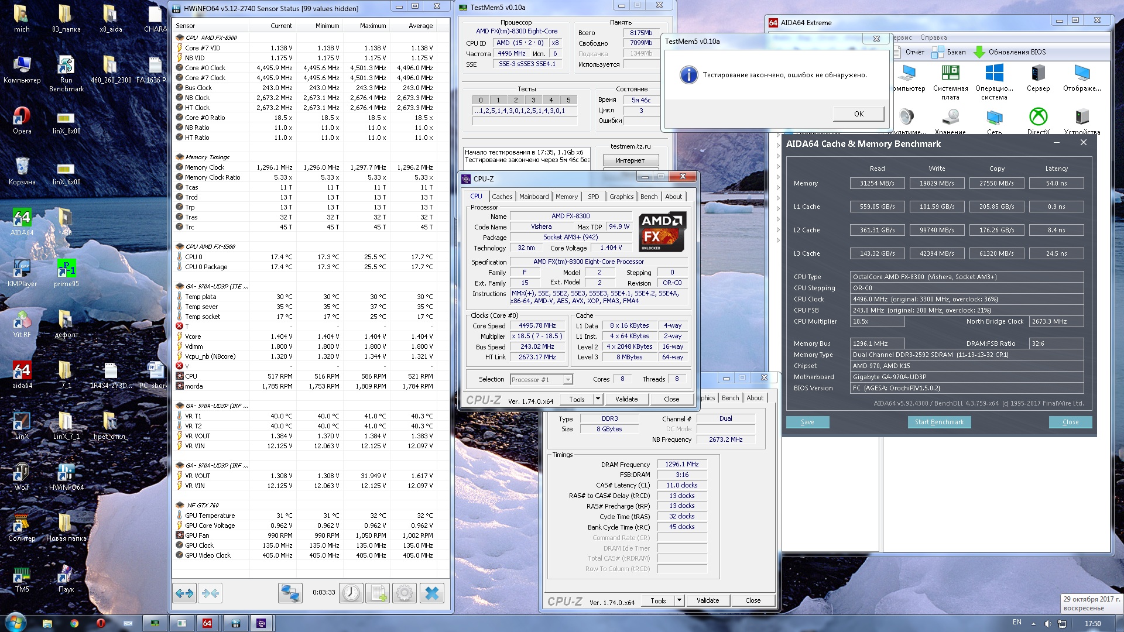Open the HWiNFO sensor settings gear icon
Image resolution: width=1124 pixels, height=632 pixels.
coord(404,593)
